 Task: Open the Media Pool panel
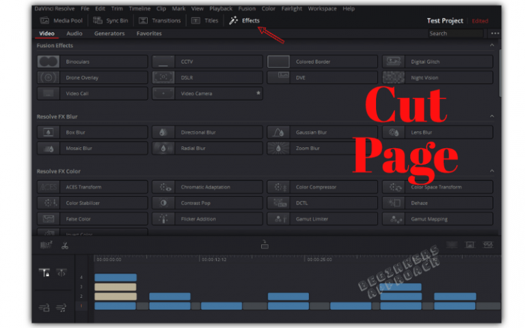[62, 20]
